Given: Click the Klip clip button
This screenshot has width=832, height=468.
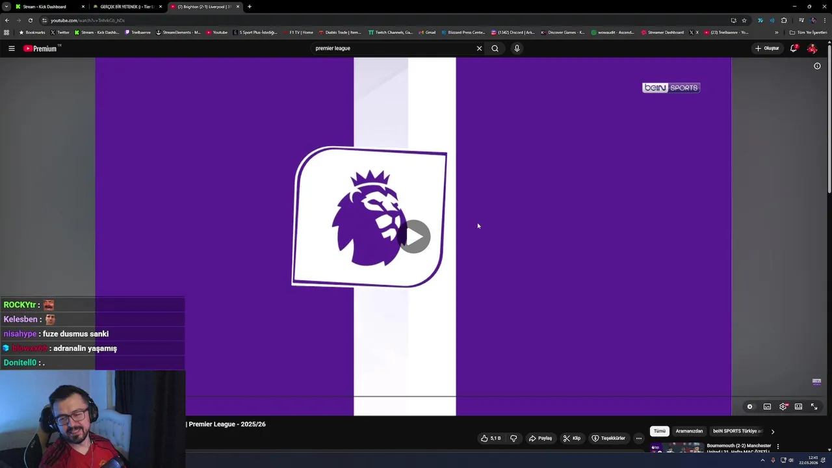Looking at the screenshot, I should click(571, 438).
